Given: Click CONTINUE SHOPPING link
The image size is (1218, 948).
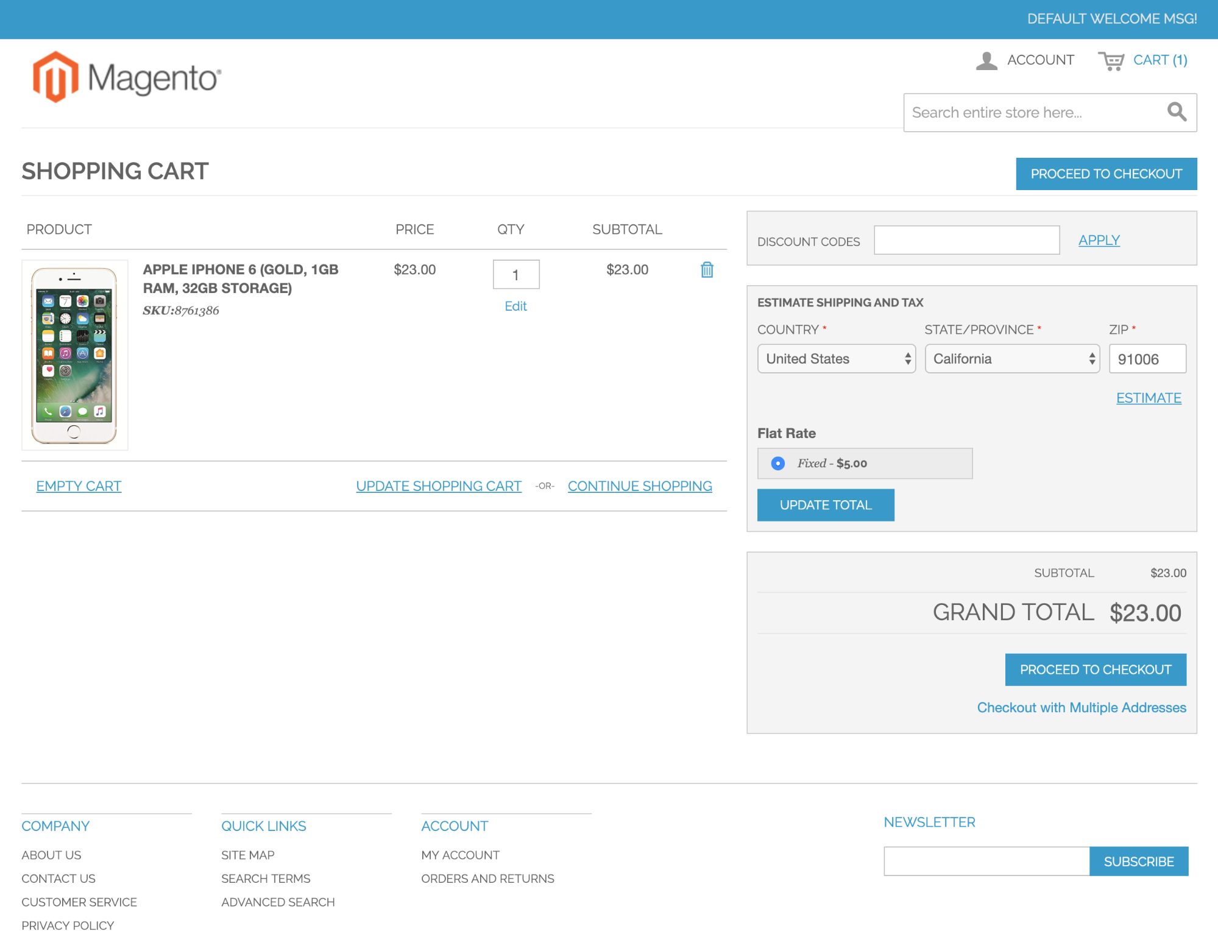Looking at the screenshot, I should pyautogui.click(x=640, y=486).
